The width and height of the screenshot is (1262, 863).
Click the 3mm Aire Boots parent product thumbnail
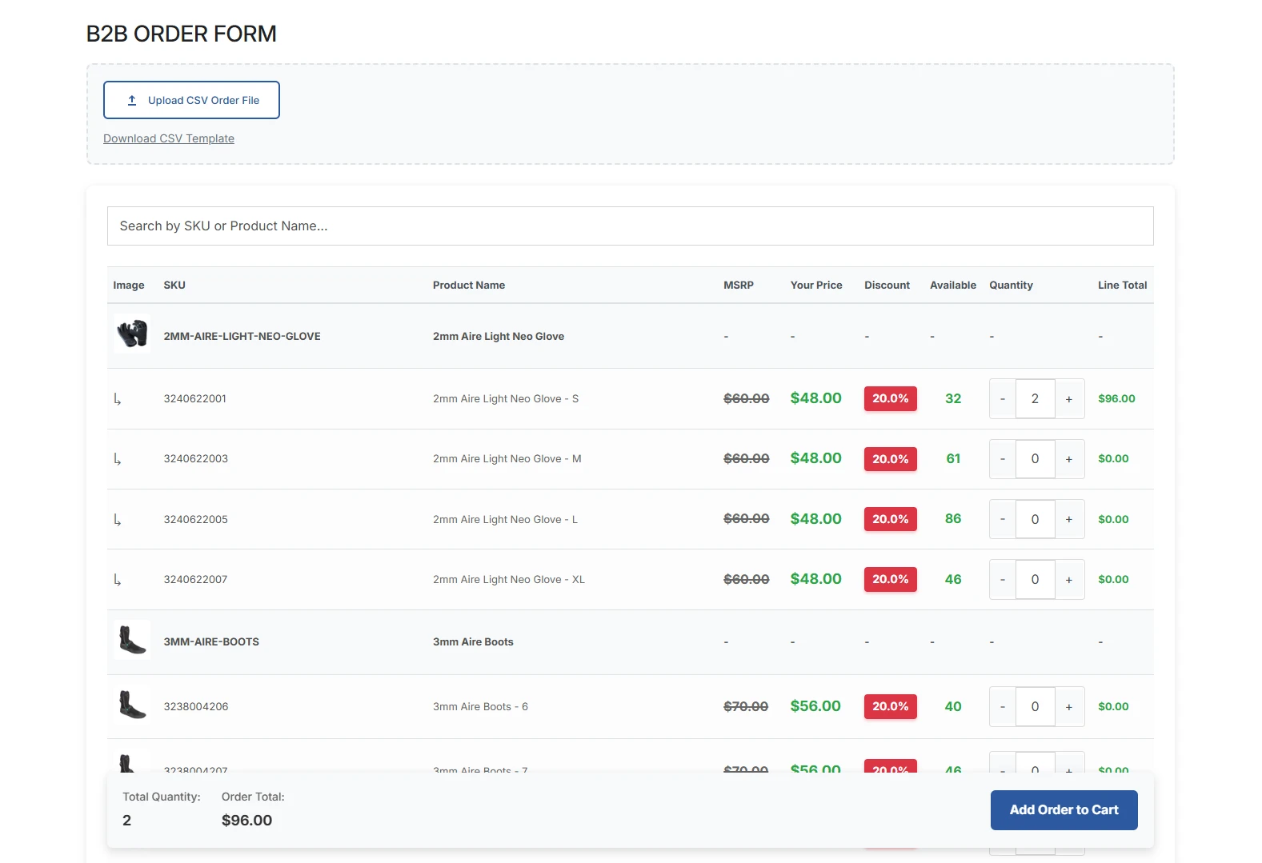click(132, 641)
